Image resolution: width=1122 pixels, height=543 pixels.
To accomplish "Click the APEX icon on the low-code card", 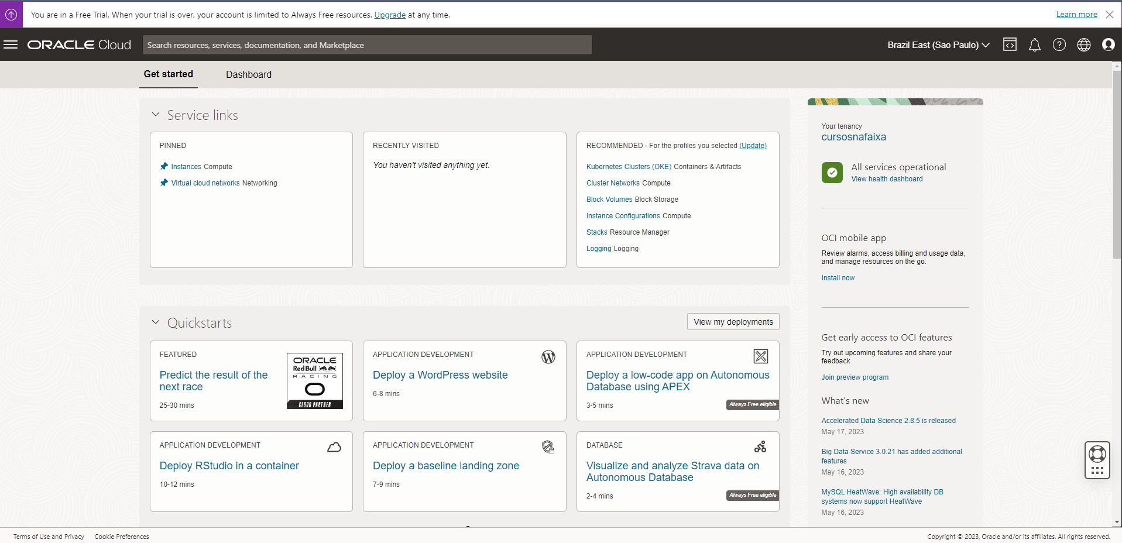I will (x=760, y=356).
